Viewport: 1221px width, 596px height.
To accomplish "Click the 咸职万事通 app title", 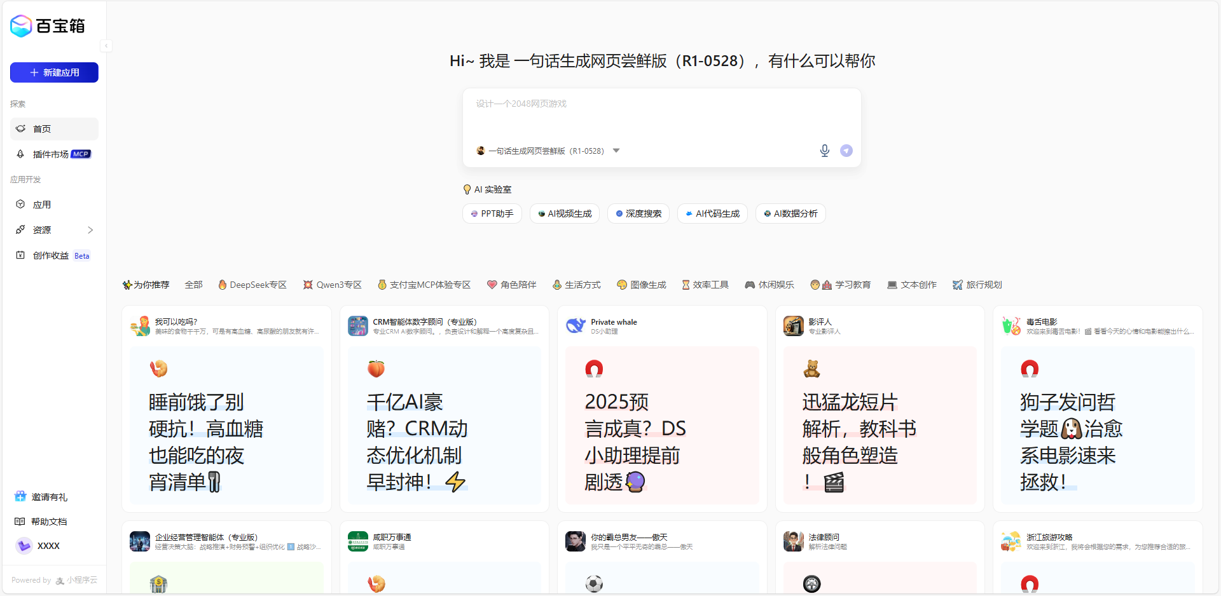I will [392, 537].
